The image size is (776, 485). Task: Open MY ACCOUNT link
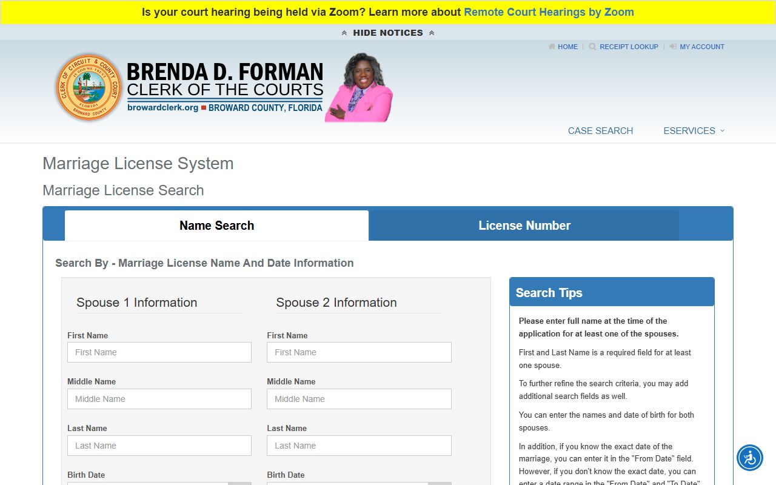[x=702, y=47]
